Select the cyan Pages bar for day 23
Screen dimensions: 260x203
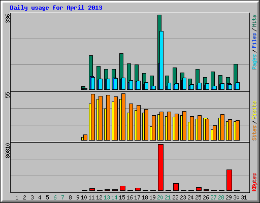click(184, 84)
